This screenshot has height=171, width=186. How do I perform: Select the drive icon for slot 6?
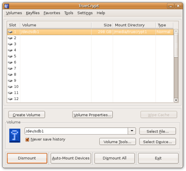[x=10, y=62]
